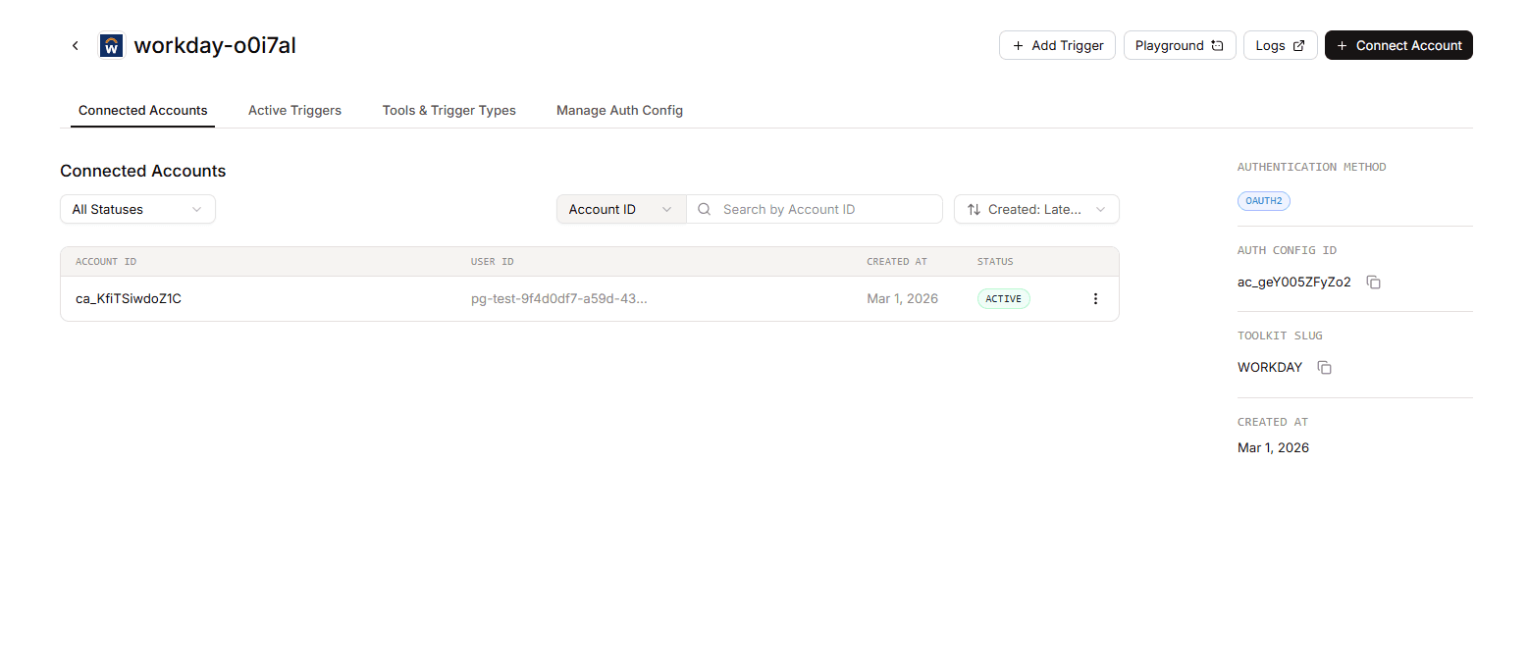Click the Connect Account button
This screenshot has height=671, width=1529.
[1398, 45]
